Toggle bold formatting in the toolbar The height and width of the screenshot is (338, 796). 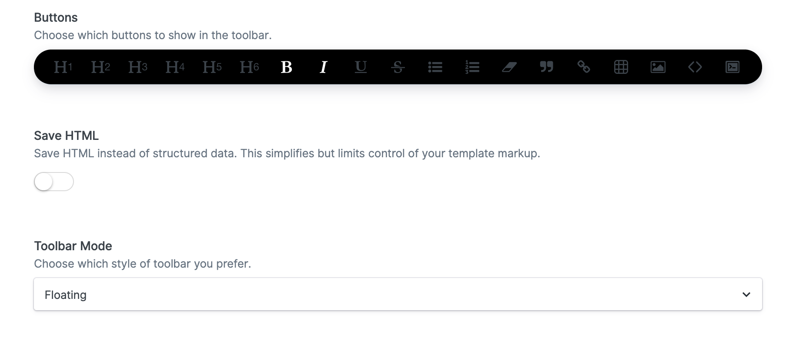pyautogui.click(x=286, y=67)
